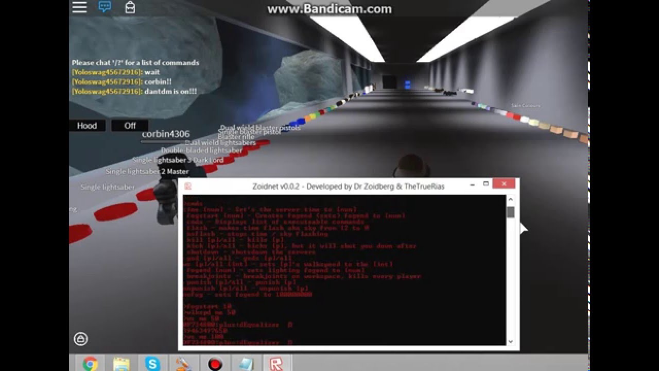The height and width of the screenshot is (371, 659).
Task: Select 'Dual wield lightsabers' label
Action: pyautogui.click(x=220, y=143)
